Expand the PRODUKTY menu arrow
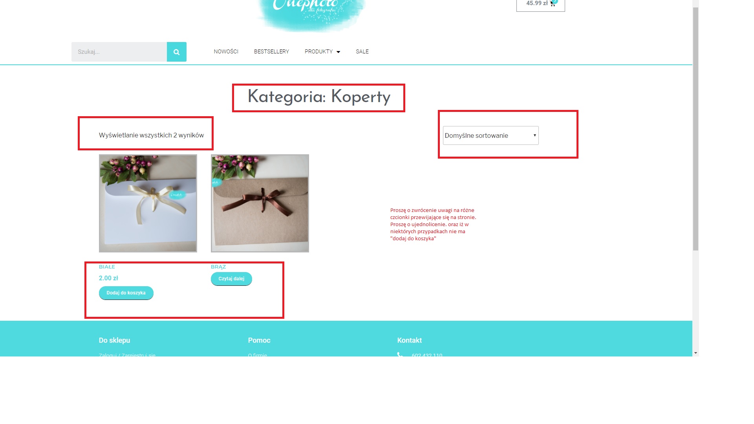Image resolution: width=754 pixels, height=424 pixels. [339, 52]
